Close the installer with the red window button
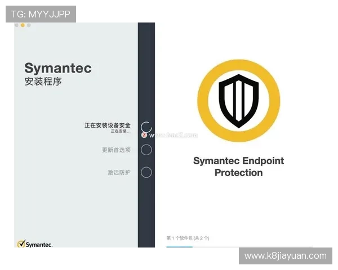 coord(16,25)
